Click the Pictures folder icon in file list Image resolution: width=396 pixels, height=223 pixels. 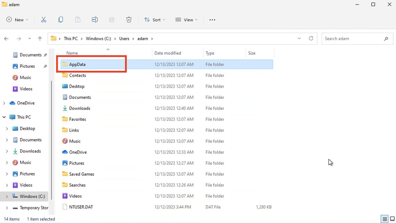[x=65, y=163]
